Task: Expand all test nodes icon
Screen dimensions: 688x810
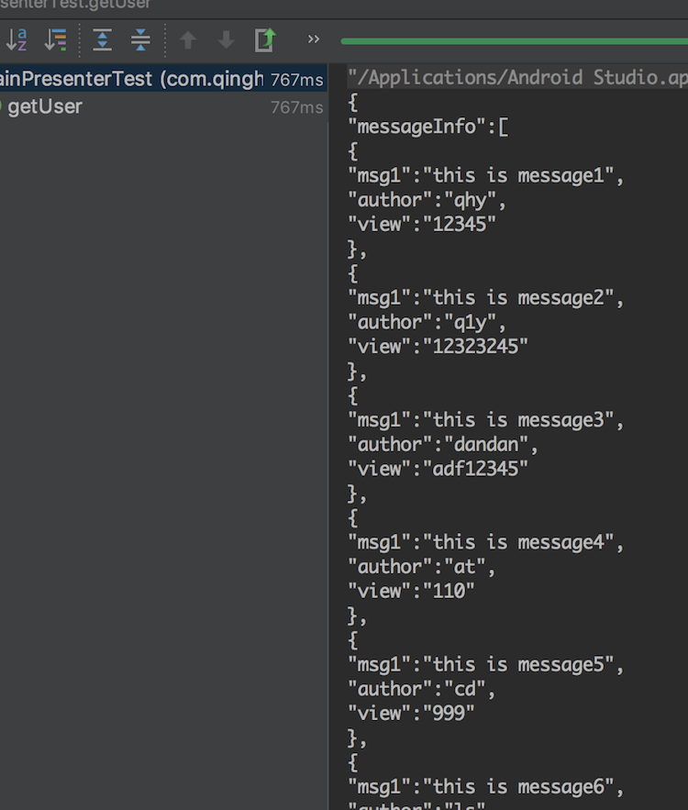Action: tap(102, 39)
